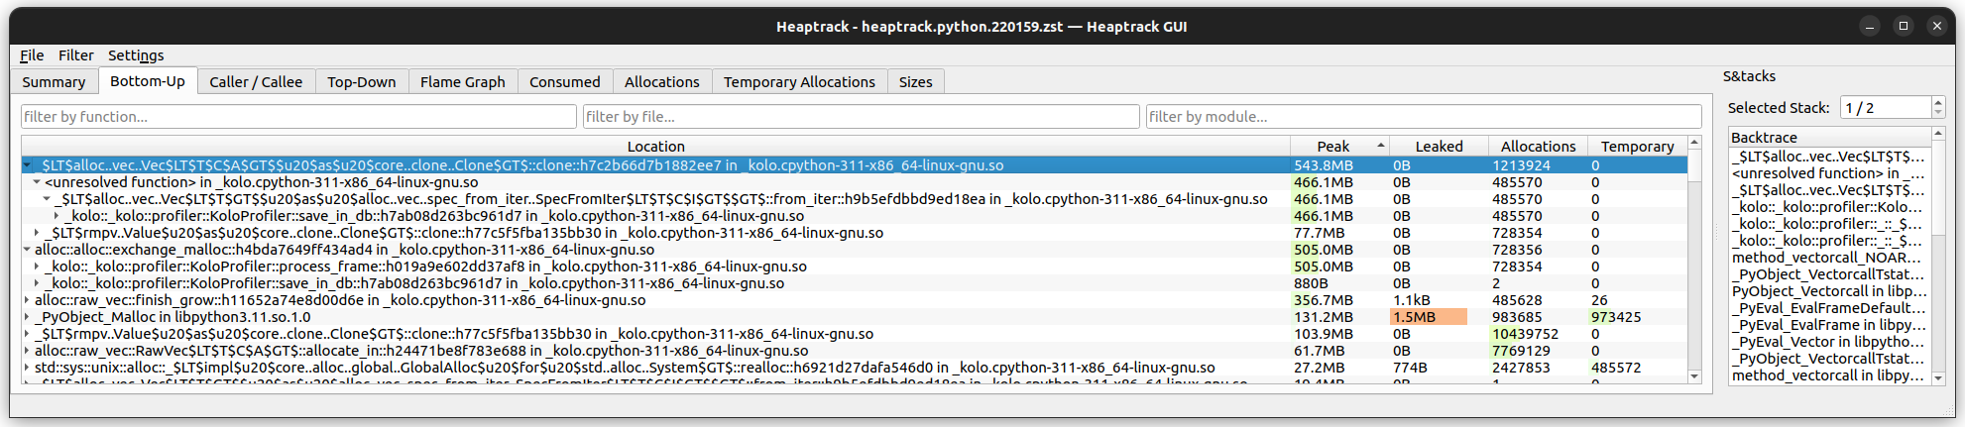Viewport: 1965px width, 427px height.
Task: Collapse the alloc exchange_malloc row
Action: tap(27, 250)
